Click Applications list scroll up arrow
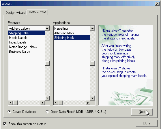Image resolution: width=161 pixels, height=129 pixels. [93, 28]
